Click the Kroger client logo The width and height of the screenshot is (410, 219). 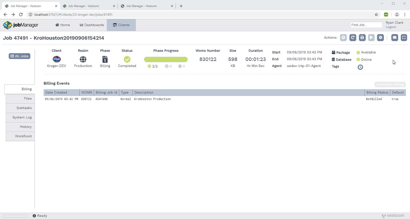point(57,59)
